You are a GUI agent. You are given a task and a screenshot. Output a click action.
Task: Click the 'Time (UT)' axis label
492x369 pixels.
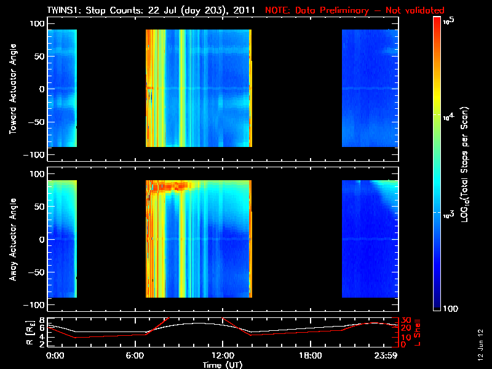click(223, 365)
